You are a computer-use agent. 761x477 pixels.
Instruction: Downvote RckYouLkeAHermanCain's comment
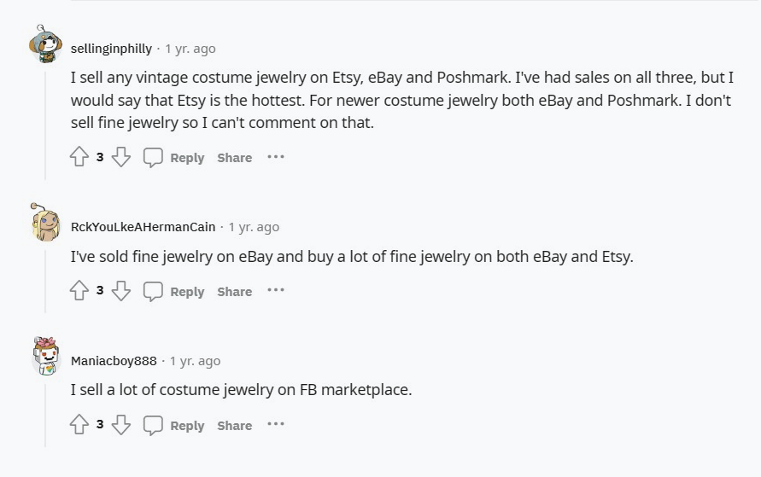pyautogui.click(x=121, y=292)
